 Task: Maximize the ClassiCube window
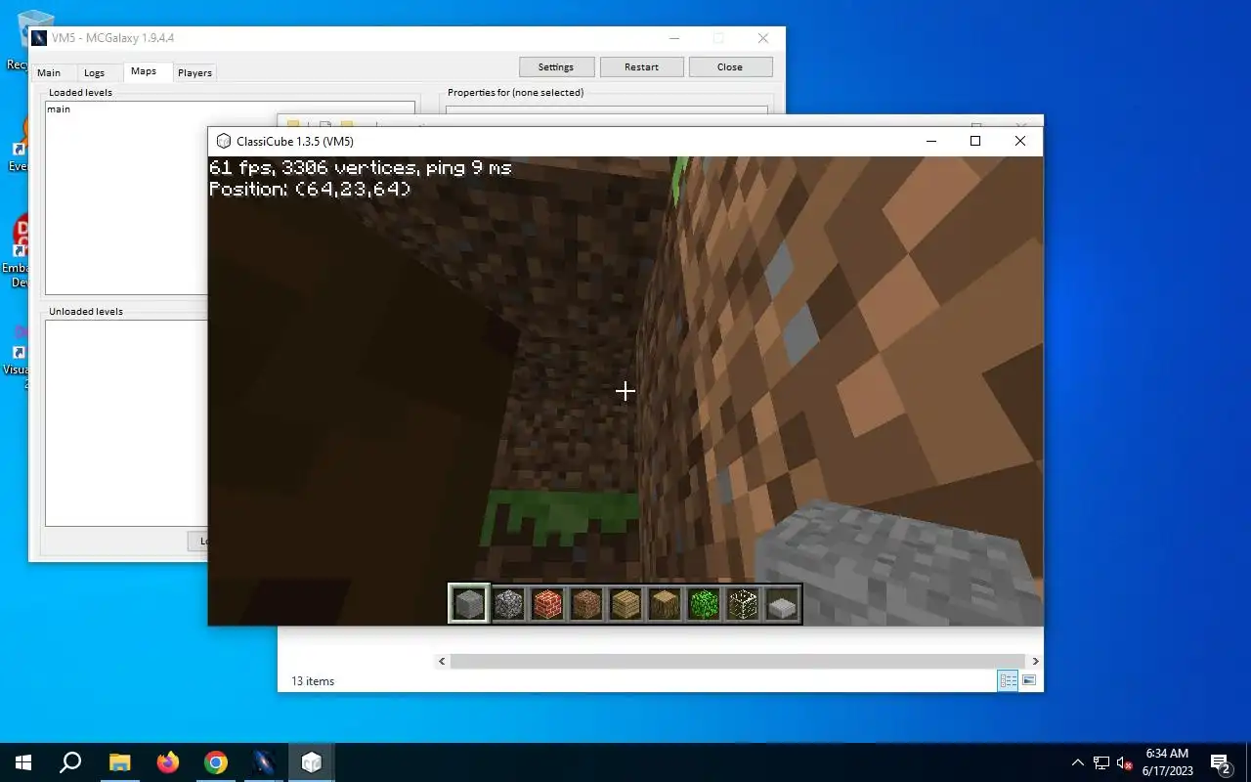click(974, 141)
